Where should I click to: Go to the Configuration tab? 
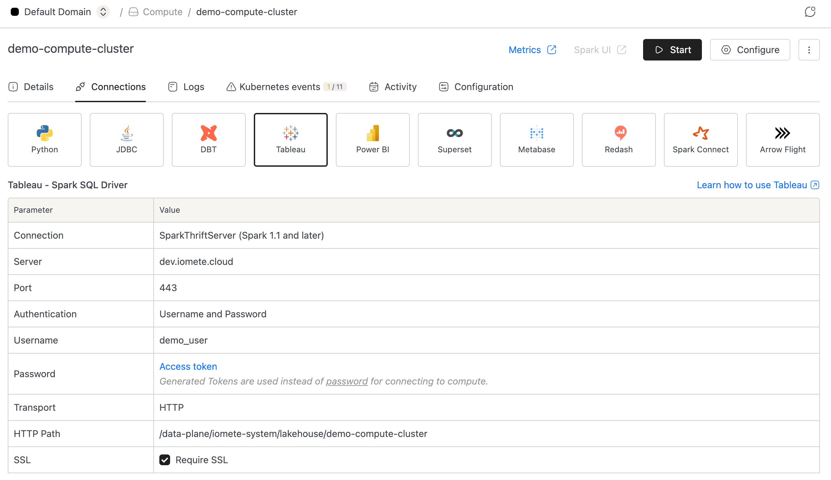point(476,87)
